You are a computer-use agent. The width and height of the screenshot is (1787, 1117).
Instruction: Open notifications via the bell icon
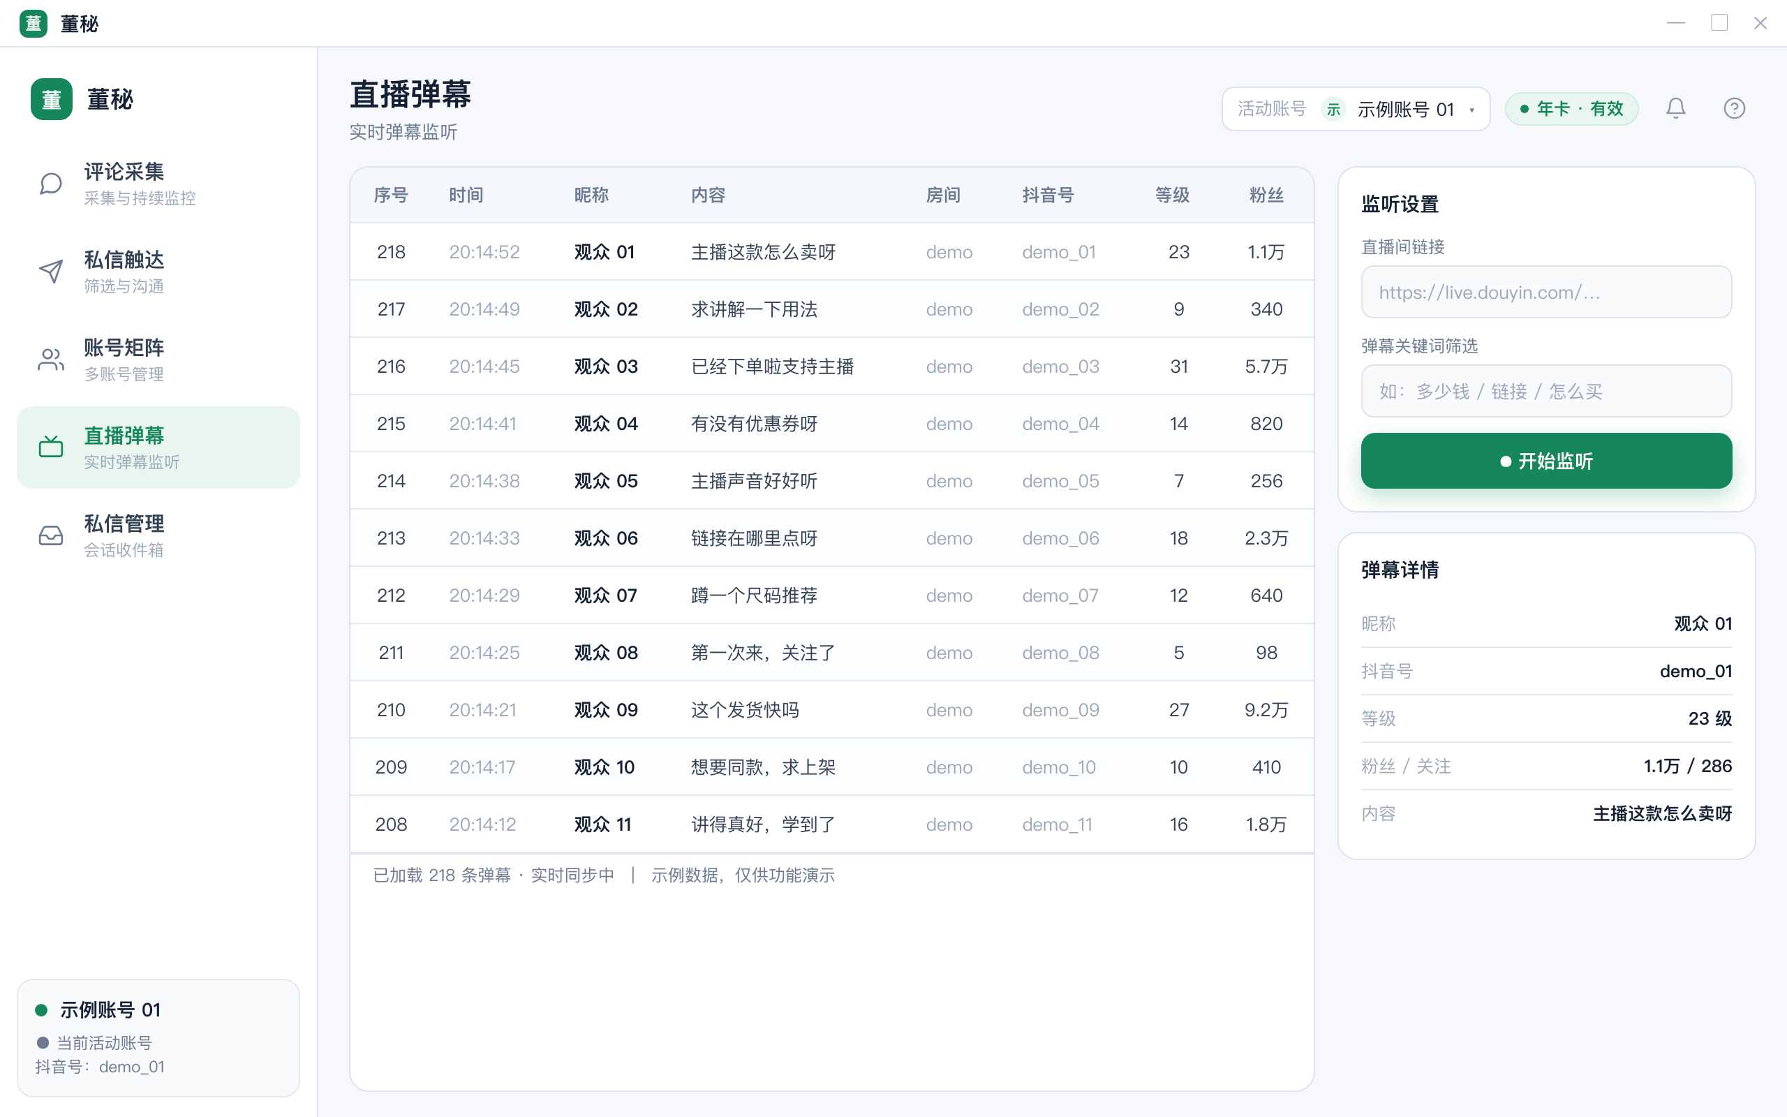coord(1675,109)
